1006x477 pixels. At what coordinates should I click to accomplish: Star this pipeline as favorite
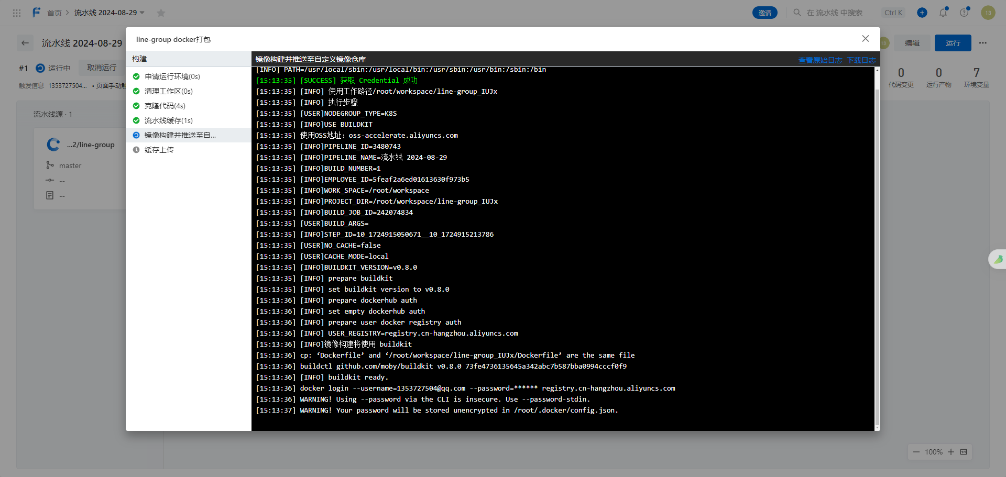click(x=161, y=13)
